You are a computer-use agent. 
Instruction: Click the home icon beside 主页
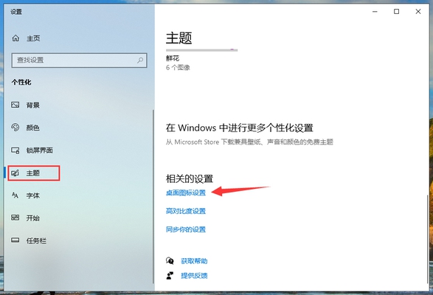coord(15,38)
